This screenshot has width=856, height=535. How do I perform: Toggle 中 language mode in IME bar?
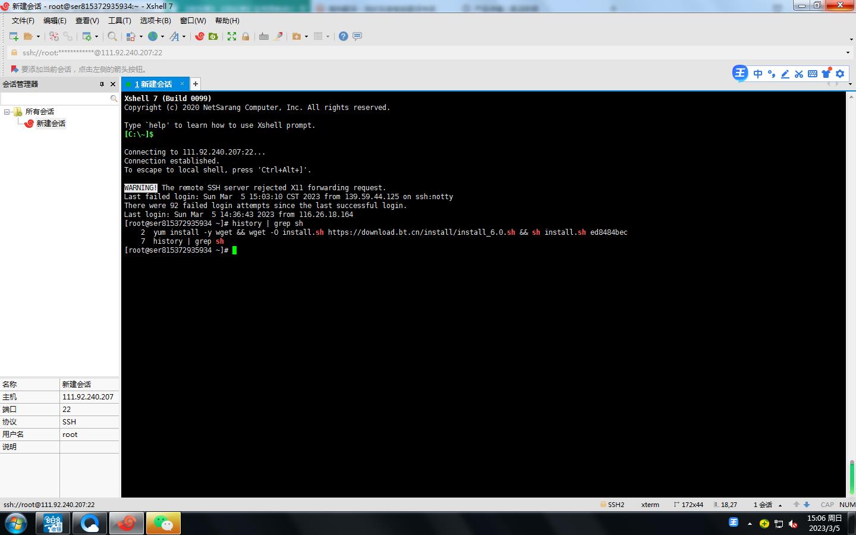(x=758, y=74)
